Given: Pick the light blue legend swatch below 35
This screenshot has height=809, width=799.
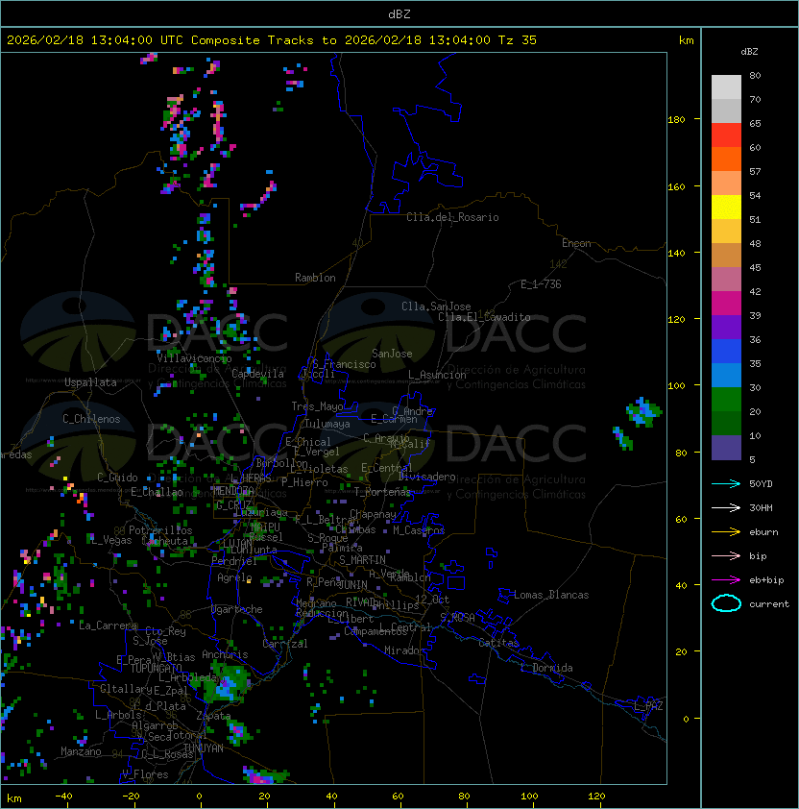Looking at the screenshot, I should [x=726, y=375].
